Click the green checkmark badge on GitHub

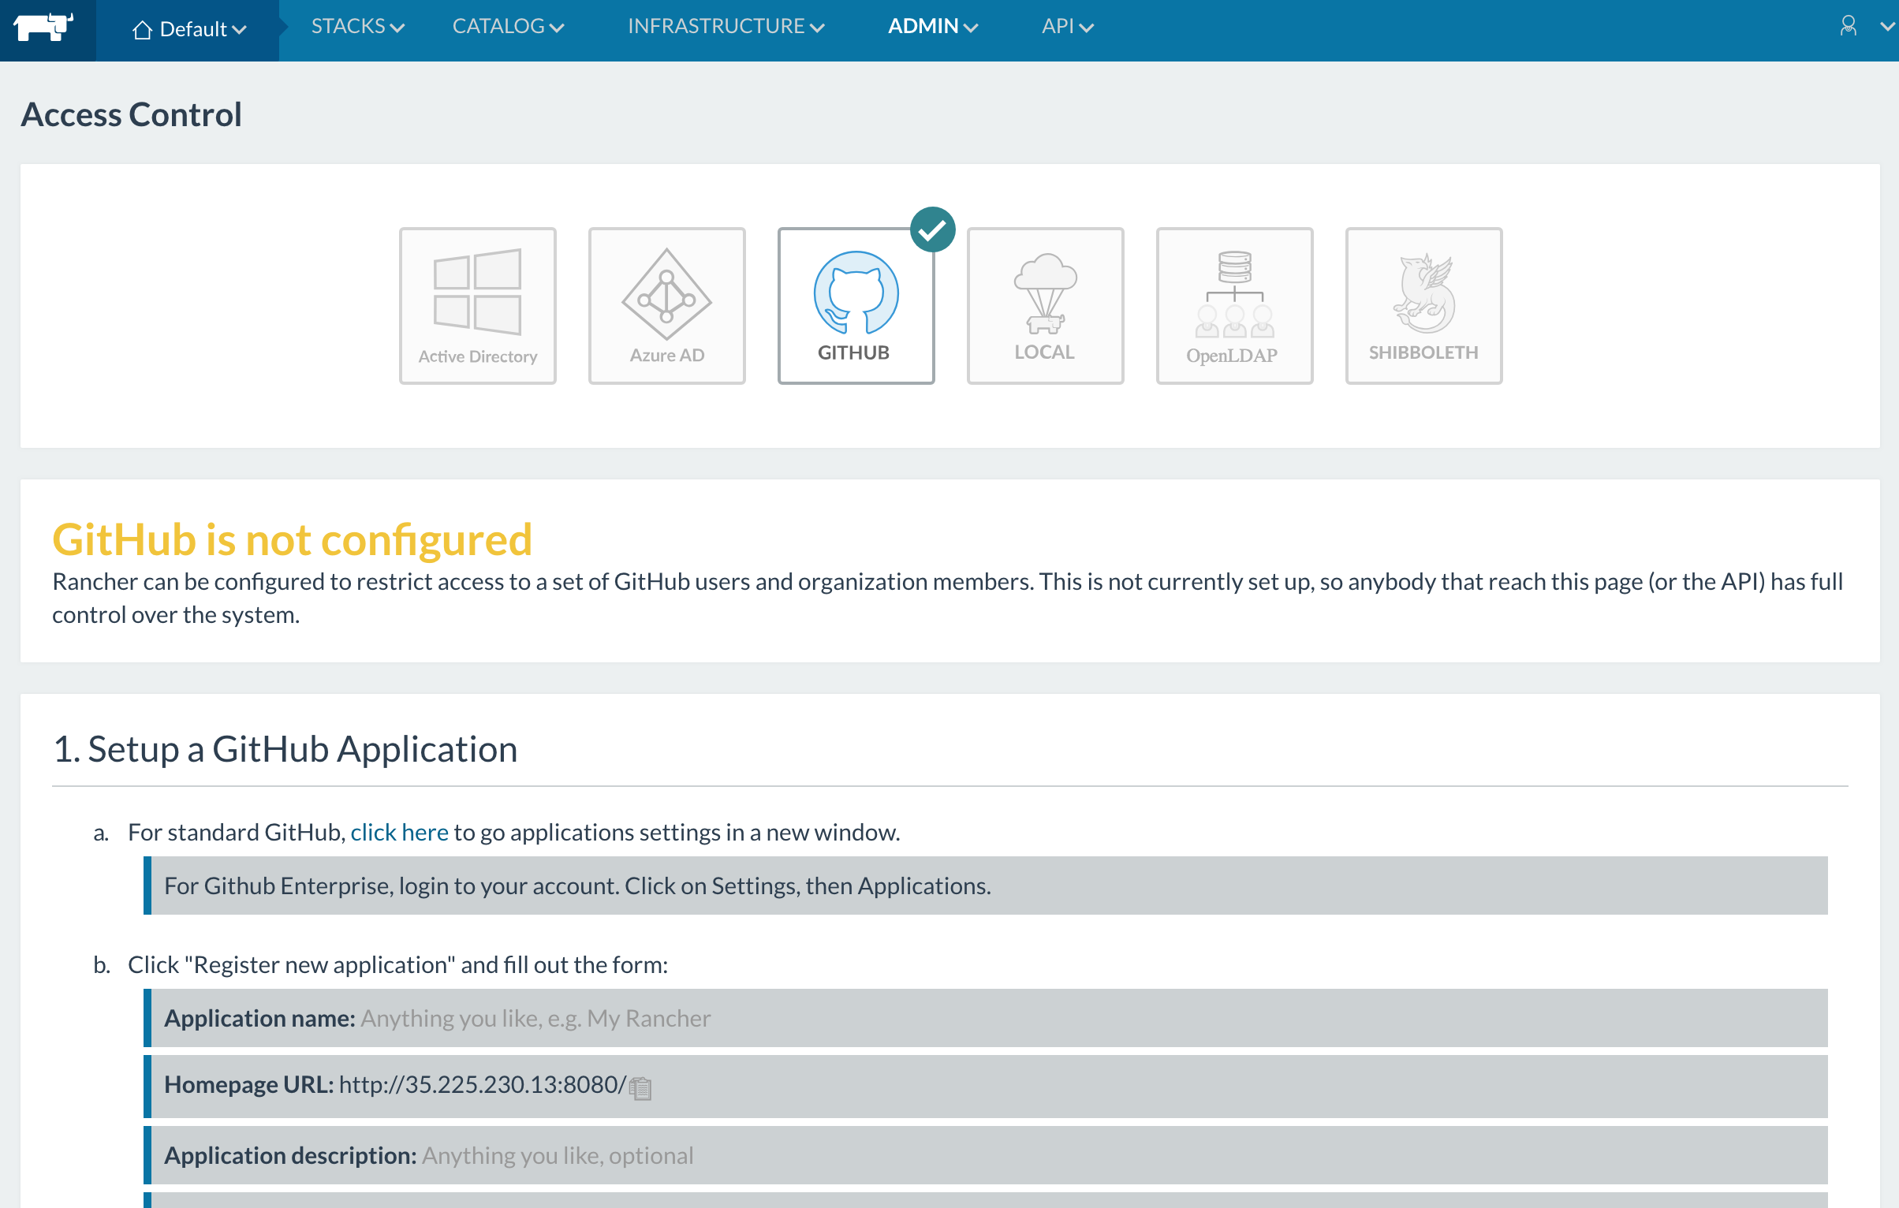(x=933, y=229)
